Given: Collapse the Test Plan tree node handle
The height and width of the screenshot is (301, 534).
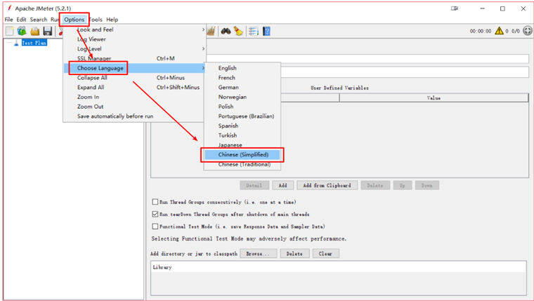Looking at the screenshot, I should click(x=9, y=43).
